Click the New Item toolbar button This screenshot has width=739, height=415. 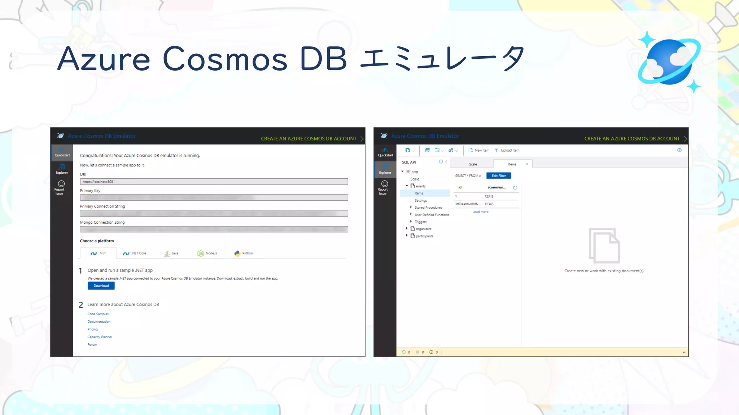point(479,150)
